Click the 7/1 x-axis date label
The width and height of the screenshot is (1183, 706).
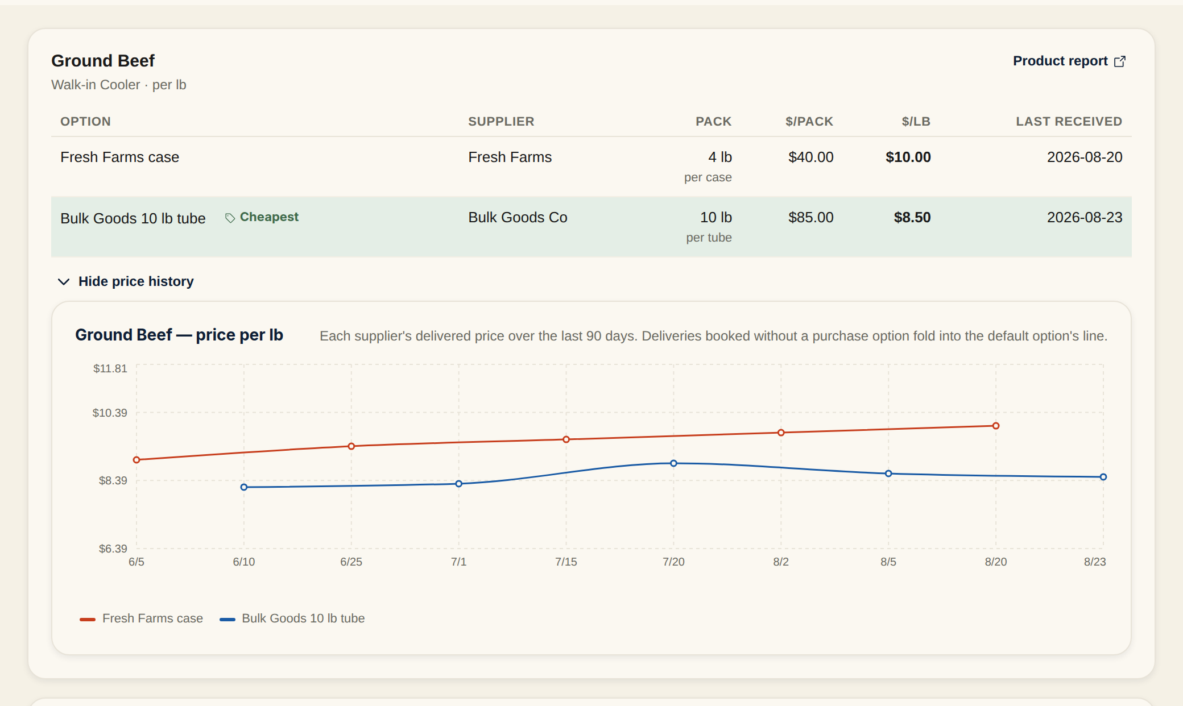coord(458,562)
